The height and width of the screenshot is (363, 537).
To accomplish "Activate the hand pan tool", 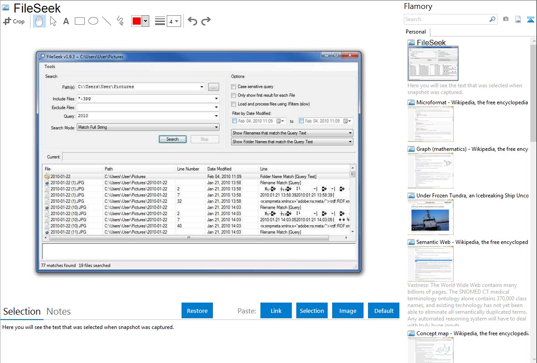I will click(x=39, y=21).
